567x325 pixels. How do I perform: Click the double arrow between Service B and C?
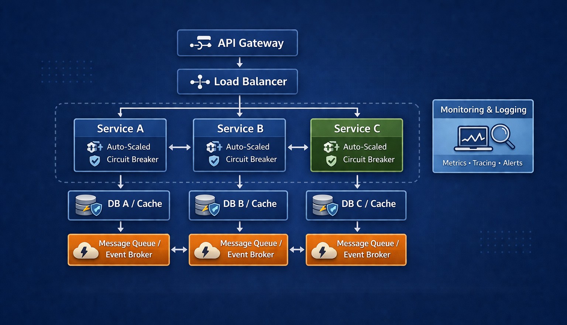click(298, 147)
